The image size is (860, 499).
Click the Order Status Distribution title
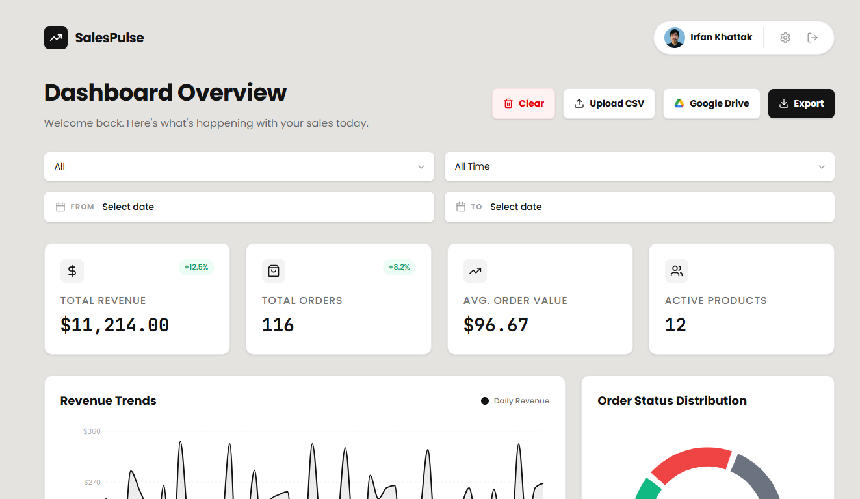(672, 401)
